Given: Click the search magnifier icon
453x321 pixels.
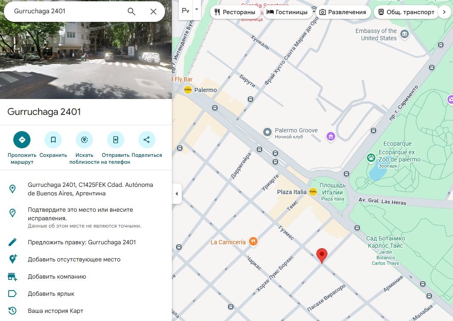Looking at the screenshot, I should click(x=132, y=12).
